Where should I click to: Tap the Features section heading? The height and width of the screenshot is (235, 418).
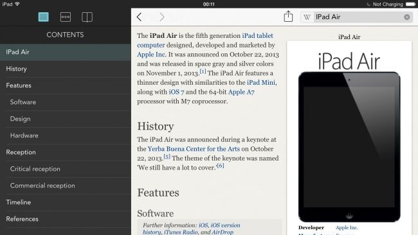[x=158, y=193]
